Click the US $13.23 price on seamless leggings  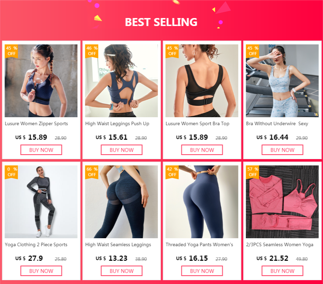pyautogui.click(x=112, y=258)
